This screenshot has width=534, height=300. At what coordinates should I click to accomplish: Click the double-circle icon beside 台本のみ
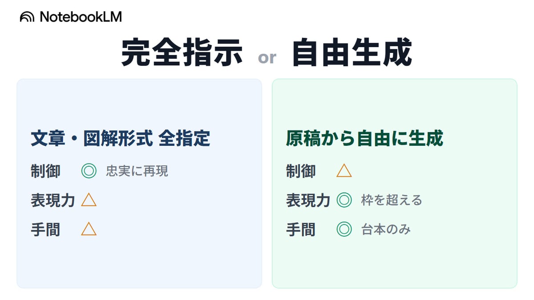pyautogui.click(x=344, y=229)
